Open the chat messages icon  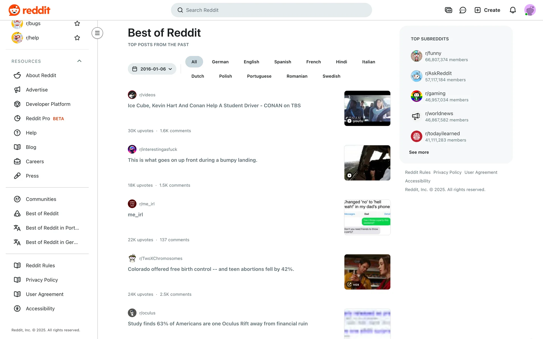click(463, 10)
